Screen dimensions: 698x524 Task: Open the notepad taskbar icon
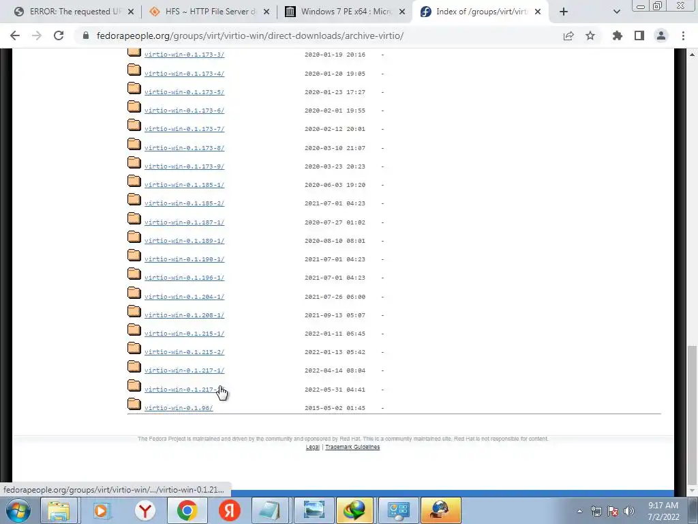[x=271, y=510]
